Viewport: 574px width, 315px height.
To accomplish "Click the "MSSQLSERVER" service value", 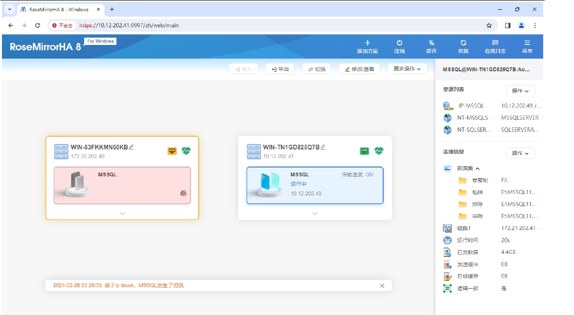I will 520,118.
